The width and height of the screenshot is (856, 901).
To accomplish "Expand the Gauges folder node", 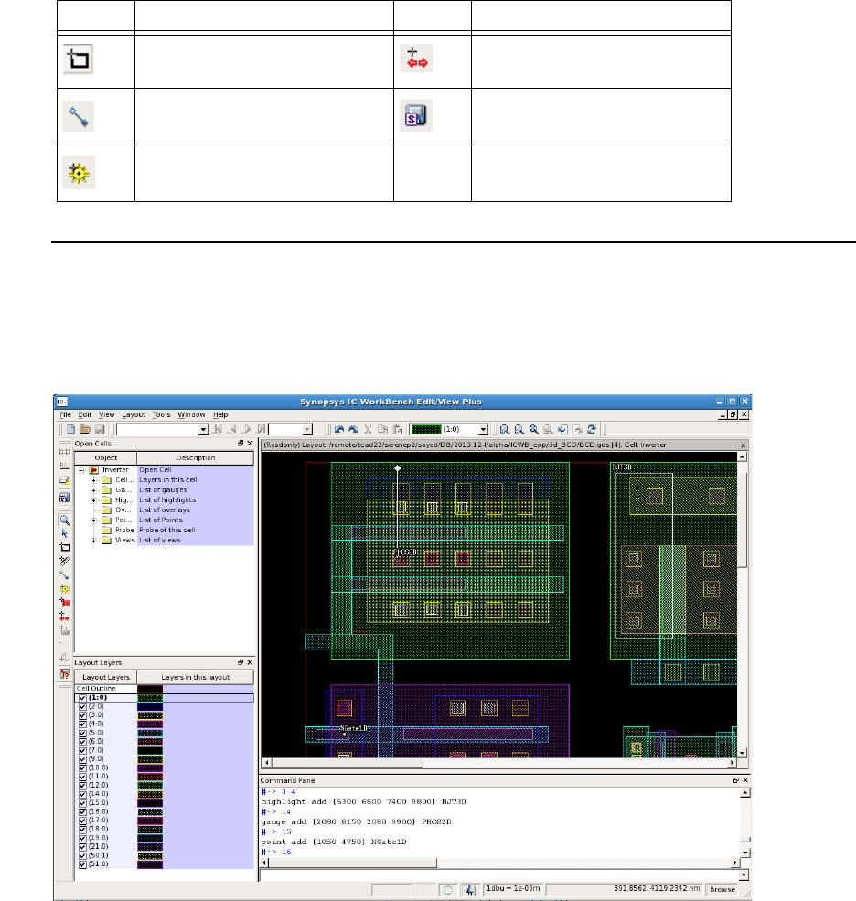I will pos(93,490).
